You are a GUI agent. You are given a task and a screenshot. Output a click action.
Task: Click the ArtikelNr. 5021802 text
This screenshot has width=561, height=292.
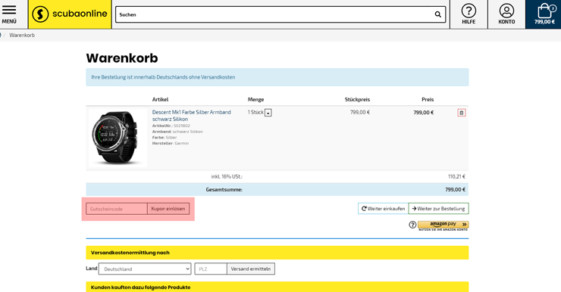(x=171, y=126)
